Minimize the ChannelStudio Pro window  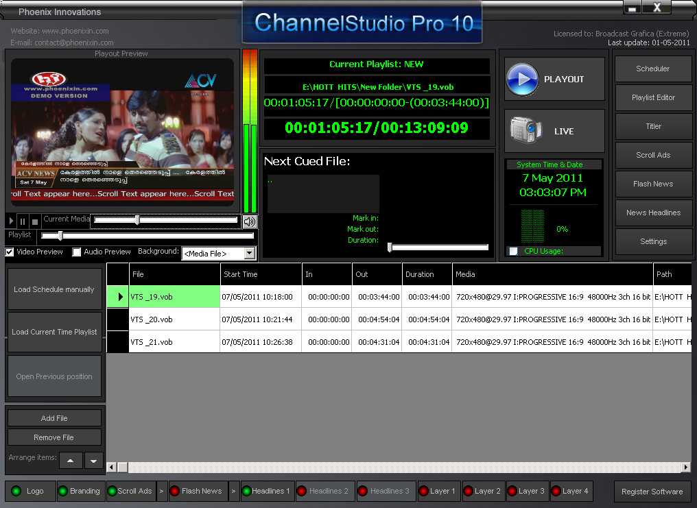(632, 8)
